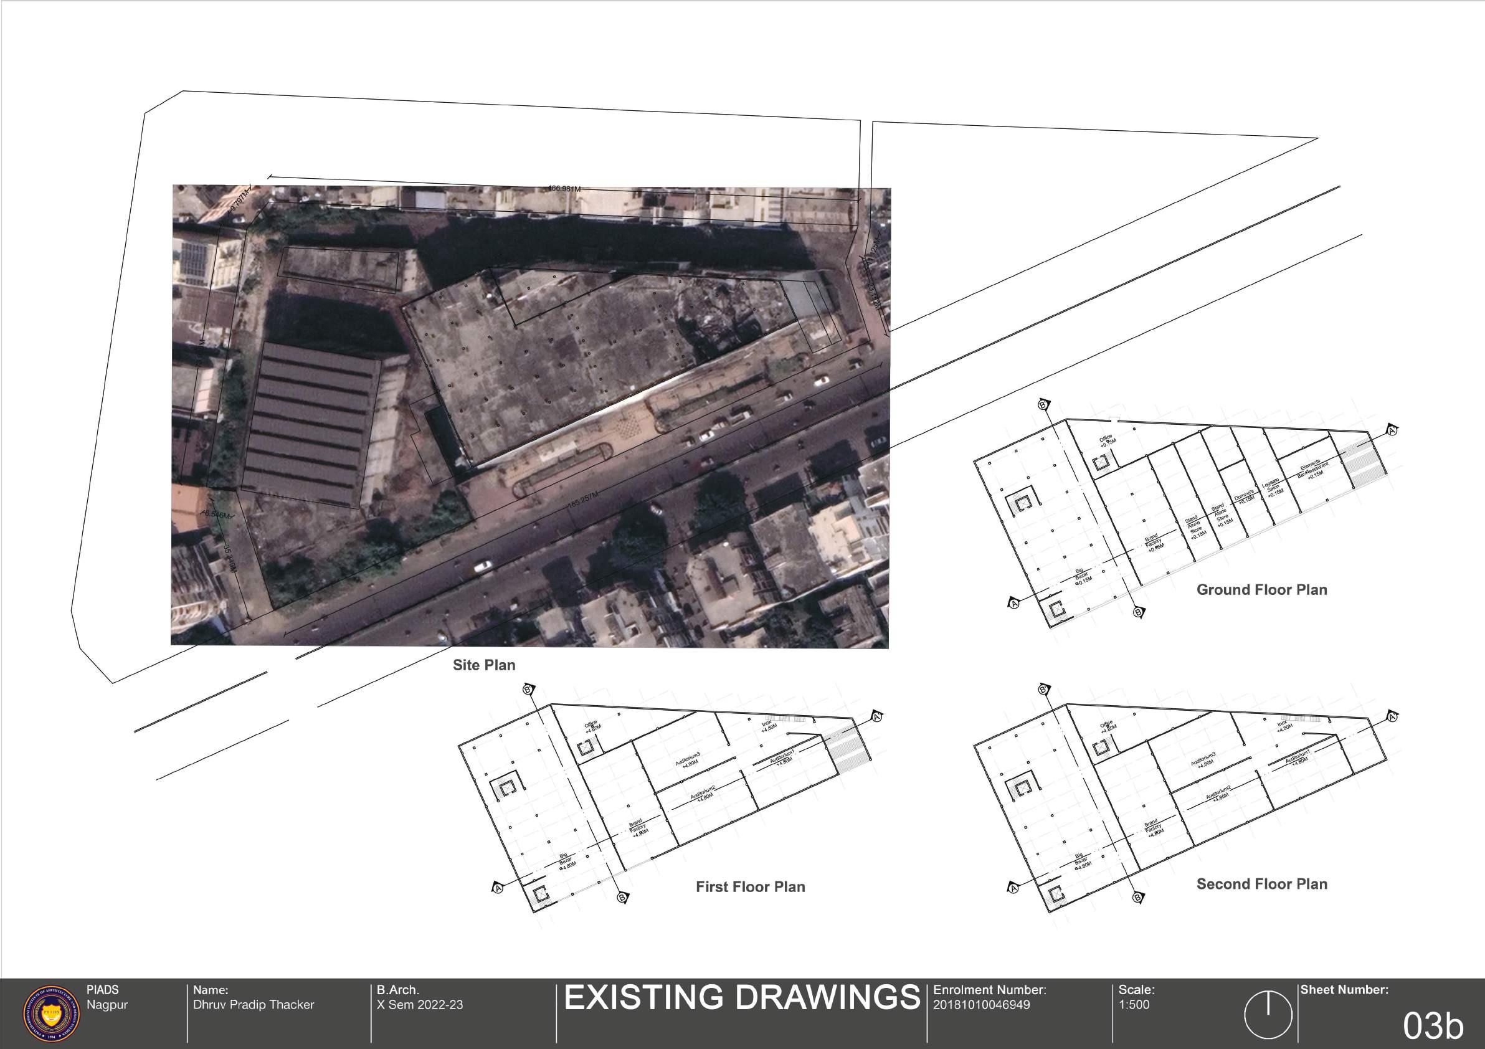Click the Ground Floor Plan title
1485x1049 pixels.
pyautogui.click(x=1261, y=590)
